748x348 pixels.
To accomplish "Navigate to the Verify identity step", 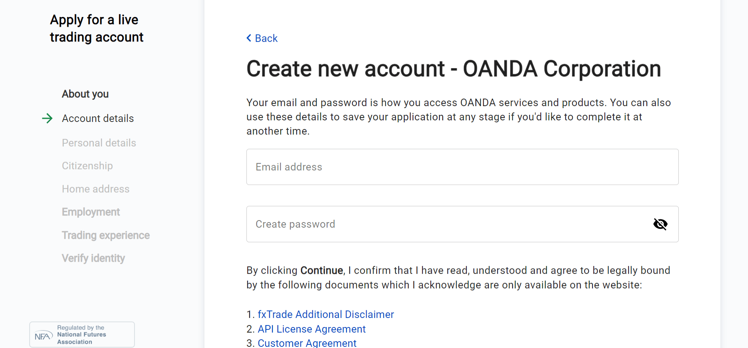I will coord(93,258).
